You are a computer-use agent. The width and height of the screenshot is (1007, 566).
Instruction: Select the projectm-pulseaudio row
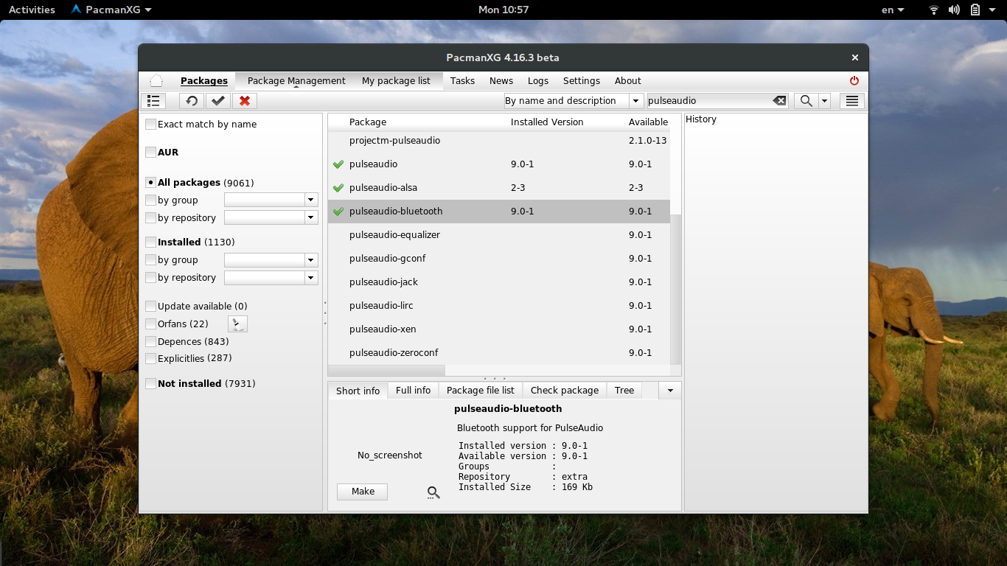[x=499, y=141]
